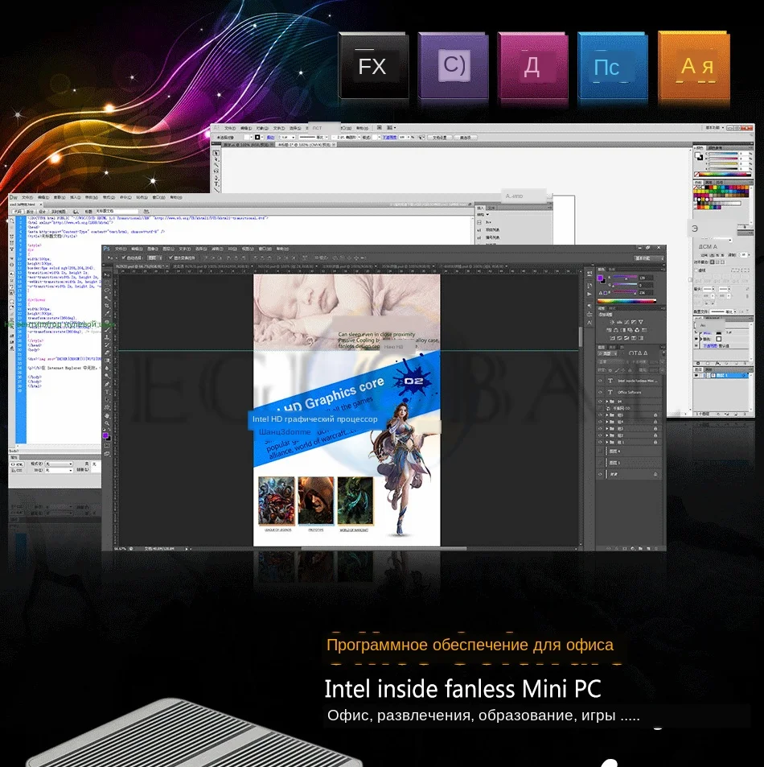
Task: Select the Lasso tool in Photoshop
Action: click(107, 290)
